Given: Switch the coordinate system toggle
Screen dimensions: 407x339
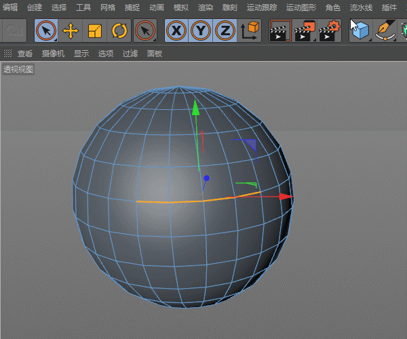Looking at the screenshot, I should point(250,31).
